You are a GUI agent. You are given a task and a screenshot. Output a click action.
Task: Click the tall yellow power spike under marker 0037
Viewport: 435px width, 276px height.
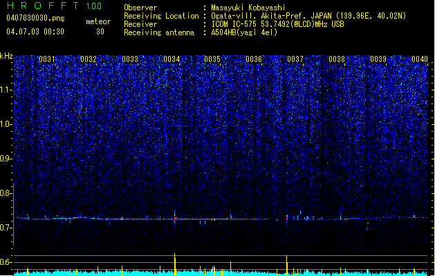click(x=287, y=266)
